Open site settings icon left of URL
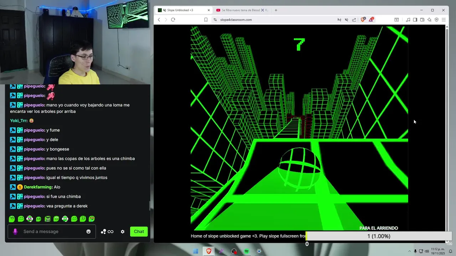The height and width of the screenshot is (256, 456). coord(215,20)
